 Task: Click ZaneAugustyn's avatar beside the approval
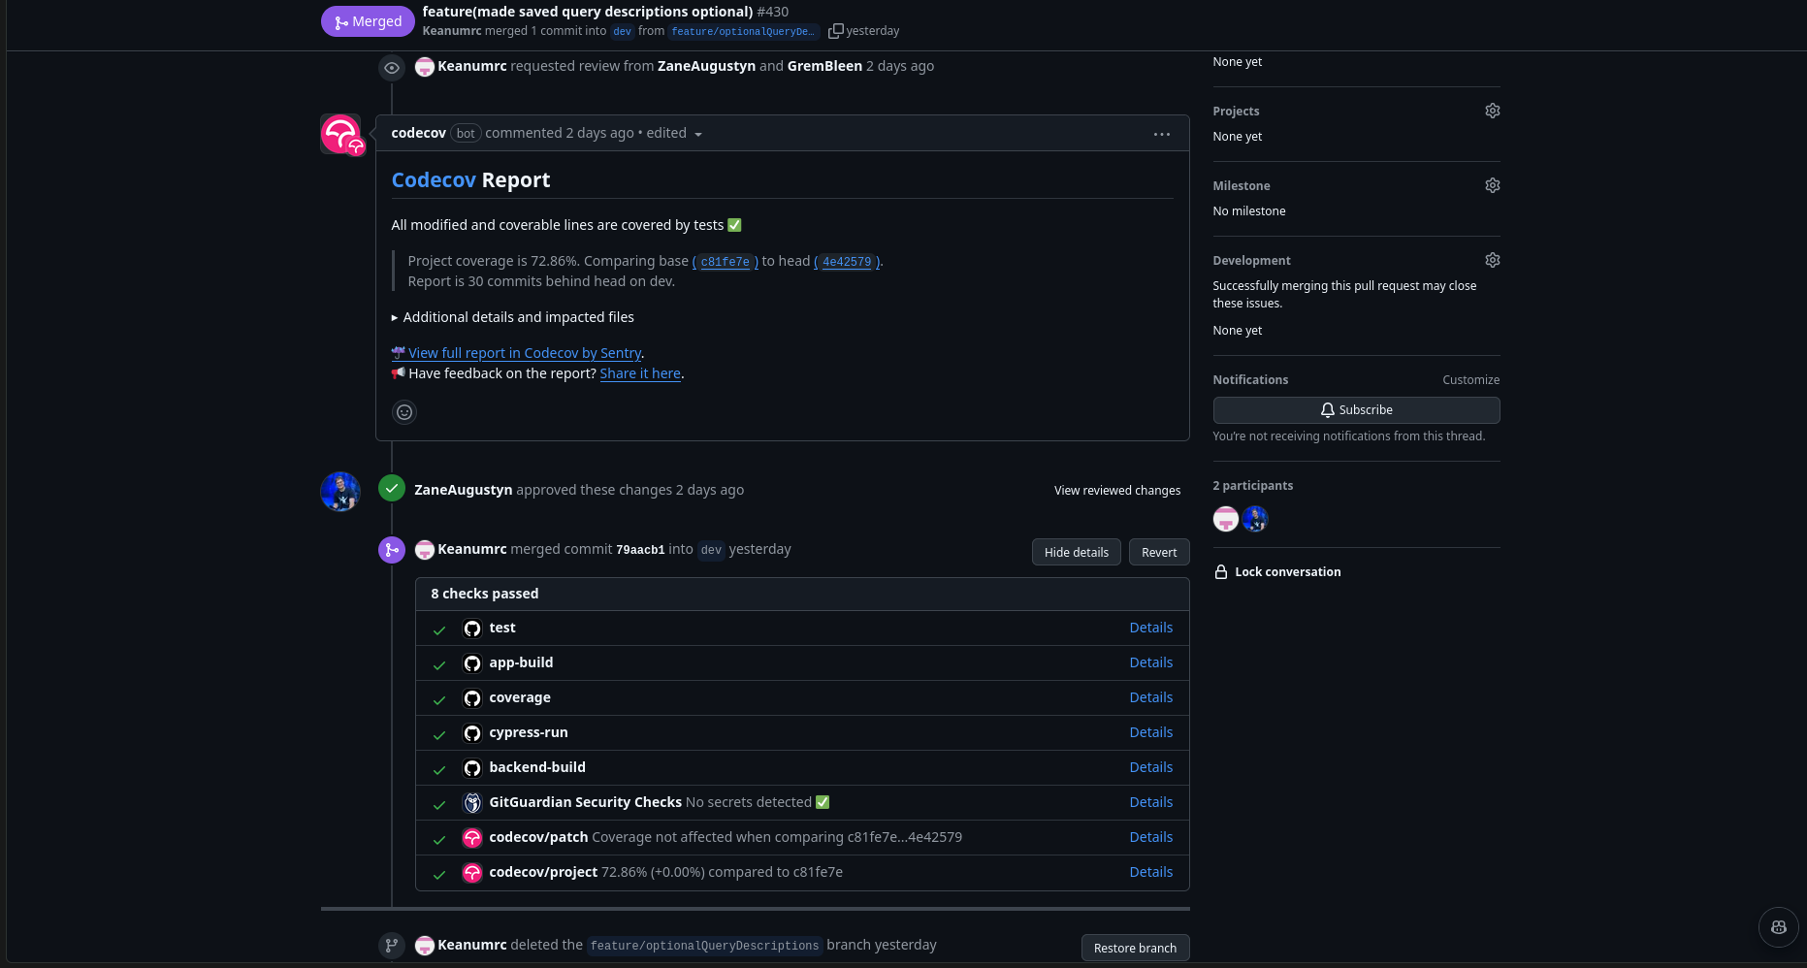click(x=340, y=492)
